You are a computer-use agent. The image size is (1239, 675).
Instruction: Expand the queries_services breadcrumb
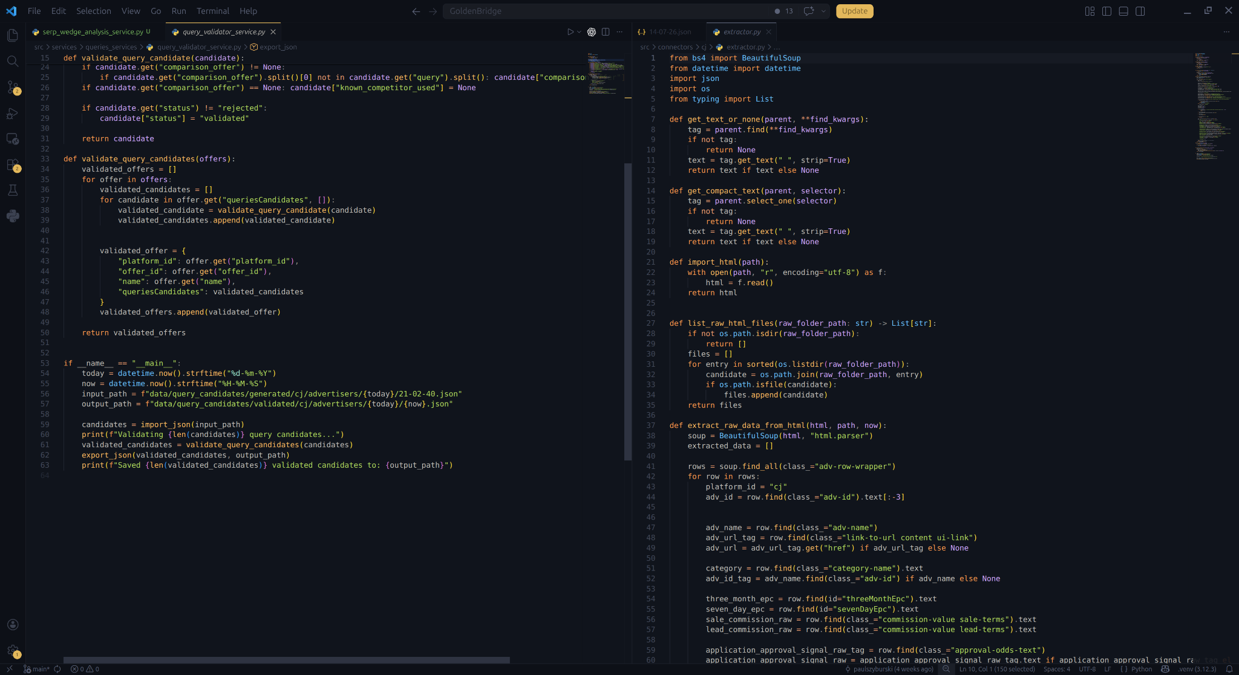[x=111, y=47]
